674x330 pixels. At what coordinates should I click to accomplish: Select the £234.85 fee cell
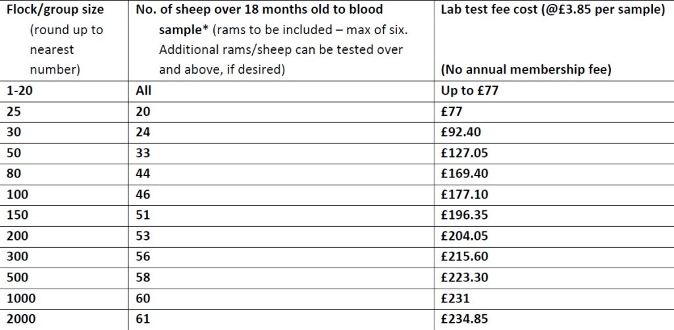(x=464, y=319)
